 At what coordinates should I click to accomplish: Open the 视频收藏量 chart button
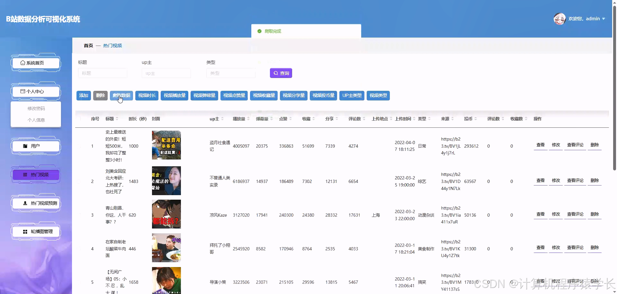coord(264,95)
